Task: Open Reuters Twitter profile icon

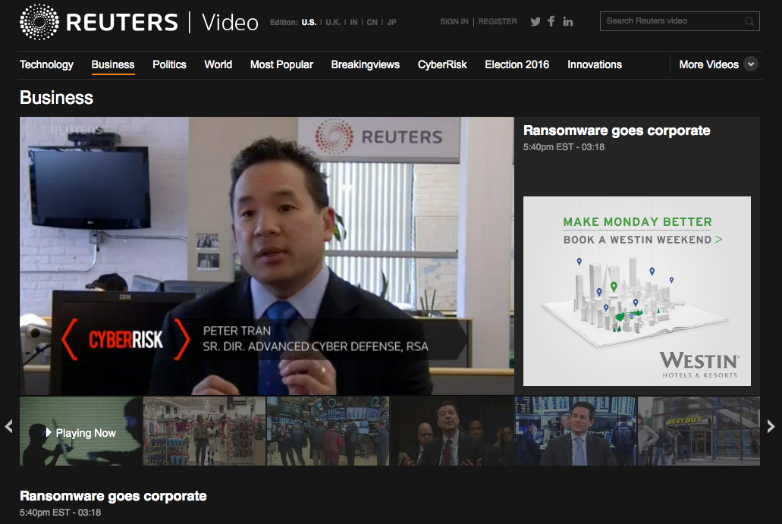Action: pos(535,21)
